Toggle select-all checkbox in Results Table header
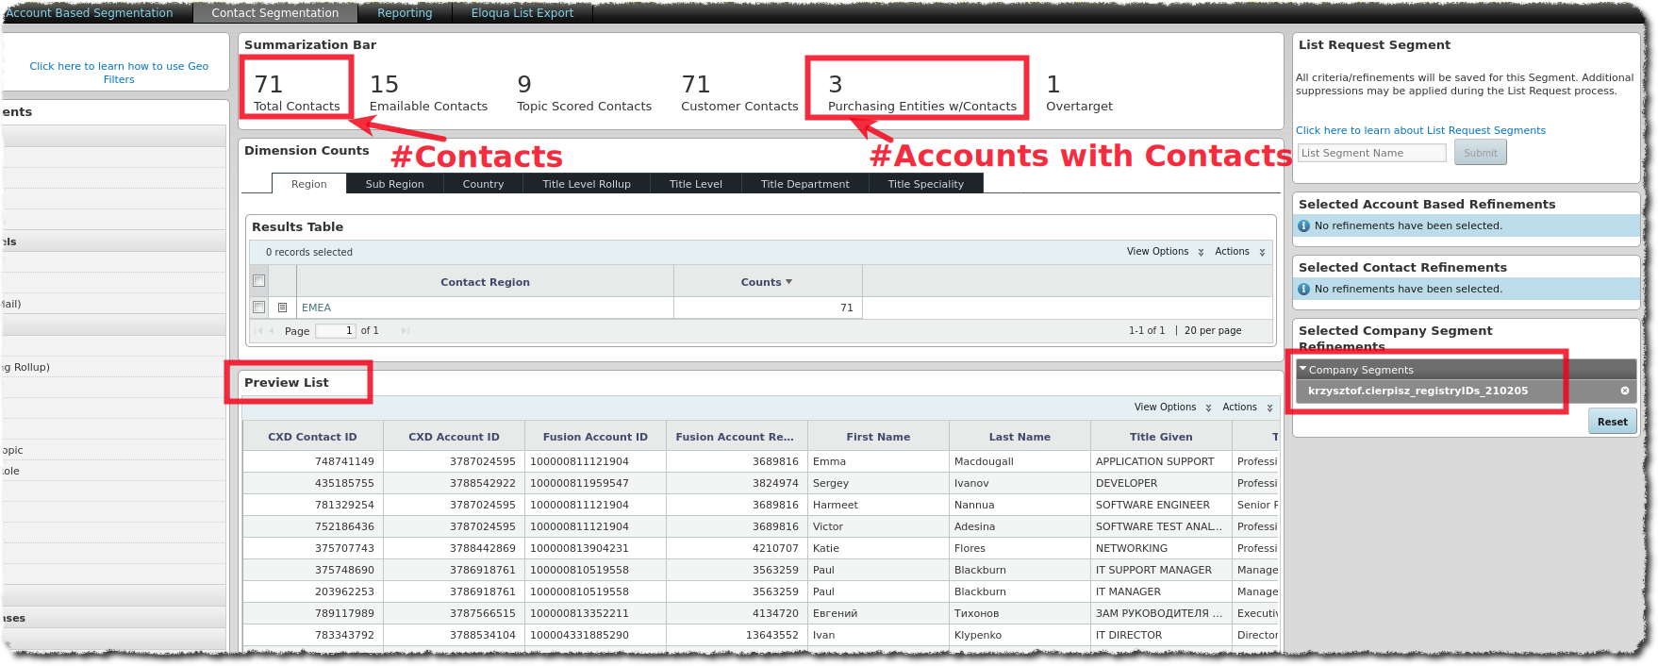 (259, 281)
